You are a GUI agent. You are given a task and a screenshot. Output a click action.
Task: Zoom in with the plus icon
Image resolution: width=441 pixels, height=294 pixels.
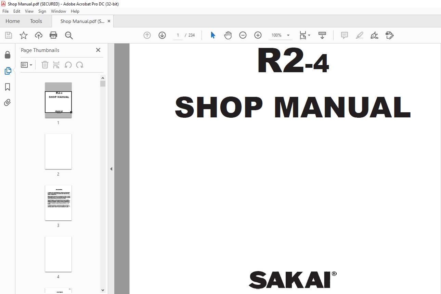258,35
